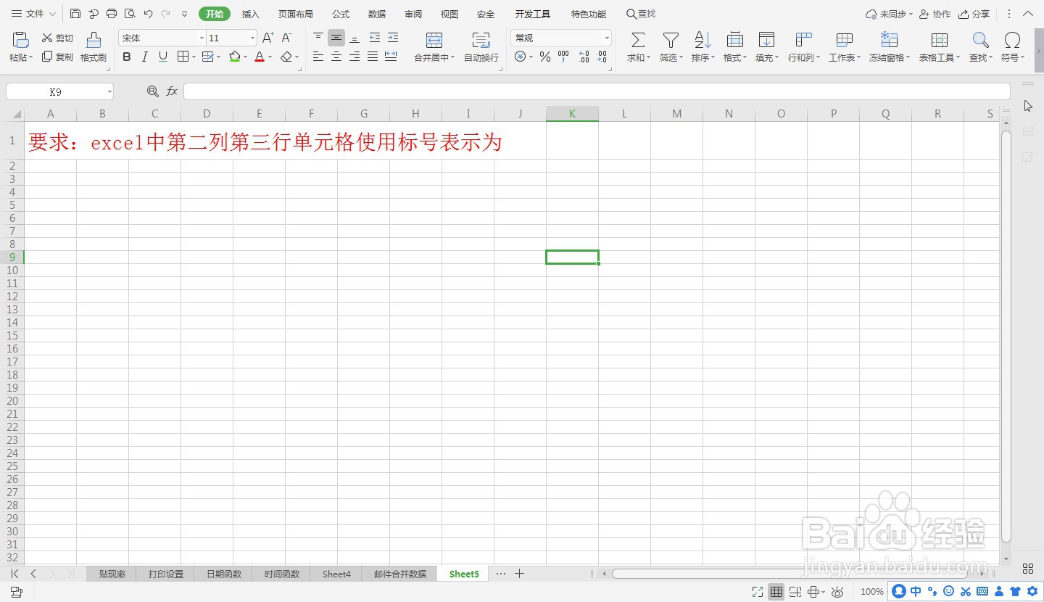The height and width of the screenshot is (602, 1044).
Task: Toggle bold formatting
Action: click(127, 57)
